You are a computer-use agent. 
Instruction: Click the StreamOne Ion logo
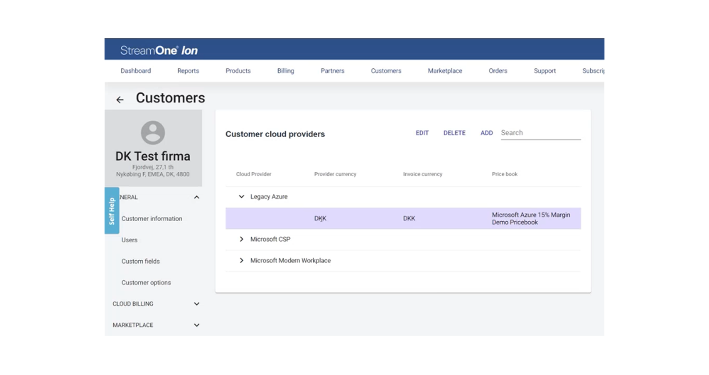(159, 50)
